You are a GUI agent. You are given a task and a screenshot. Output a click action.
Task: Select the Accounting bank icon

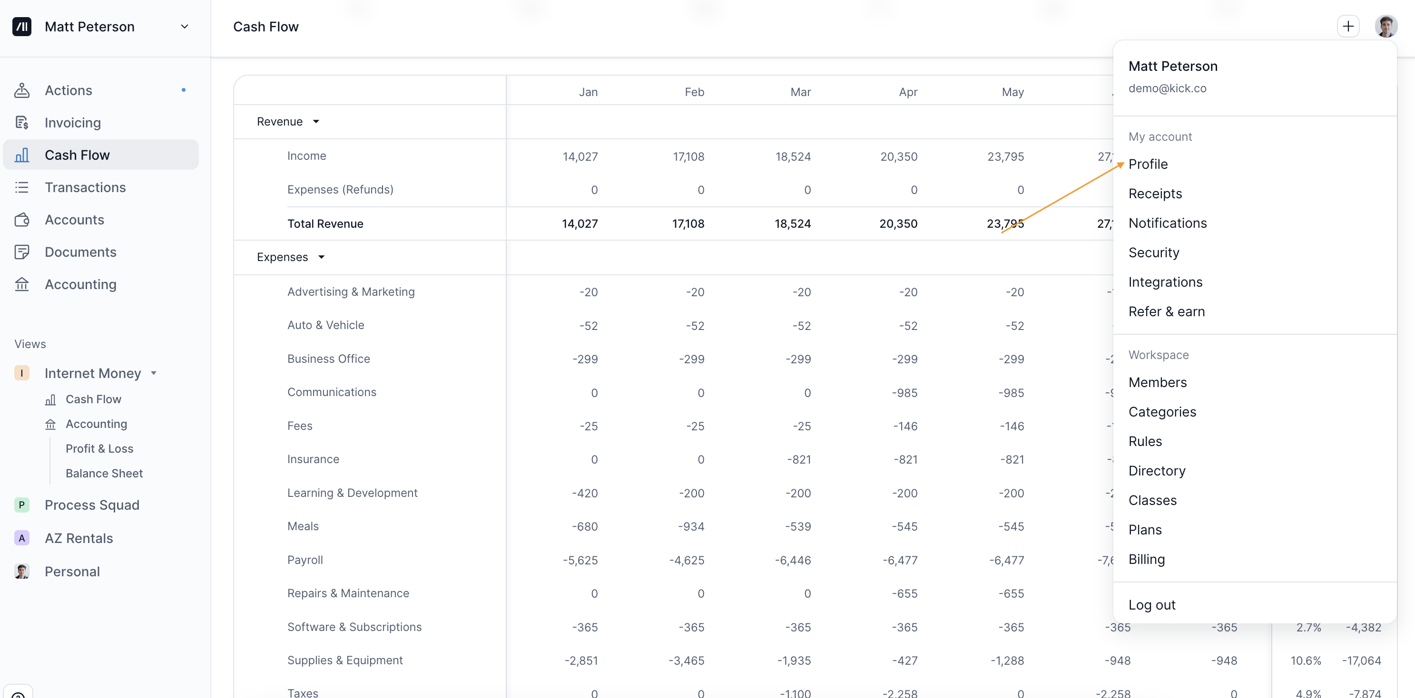(x=22, y=284)
